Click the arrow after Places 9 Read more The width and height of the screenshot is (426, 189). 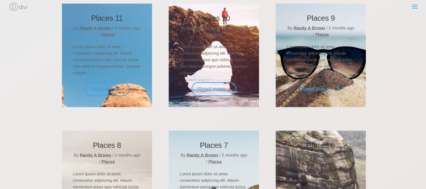coord(338,89)
